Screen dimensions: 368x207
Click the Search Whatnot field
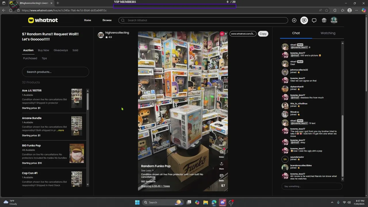pos(203,20)
